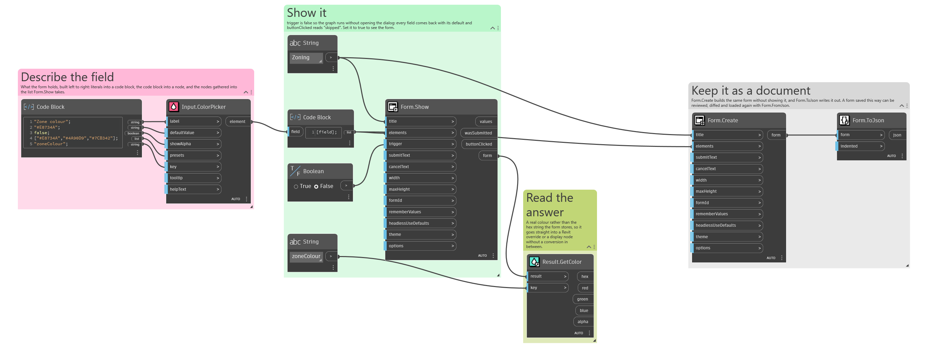Open the zoneColour String node options dots
The height and width of the screenshot is (347, 927).
(333, 267)
